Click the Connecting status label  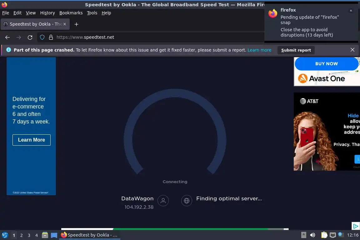click(175, 182)
